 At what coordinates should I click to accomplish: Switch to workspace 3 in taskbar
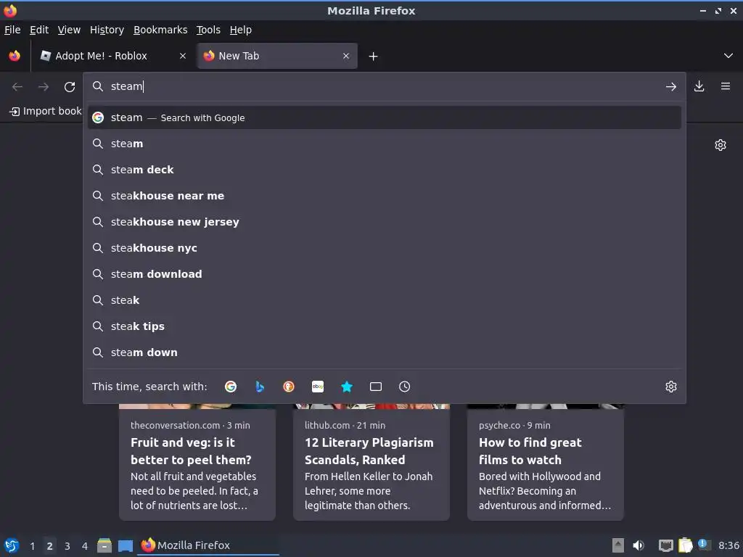coord(67,546)
